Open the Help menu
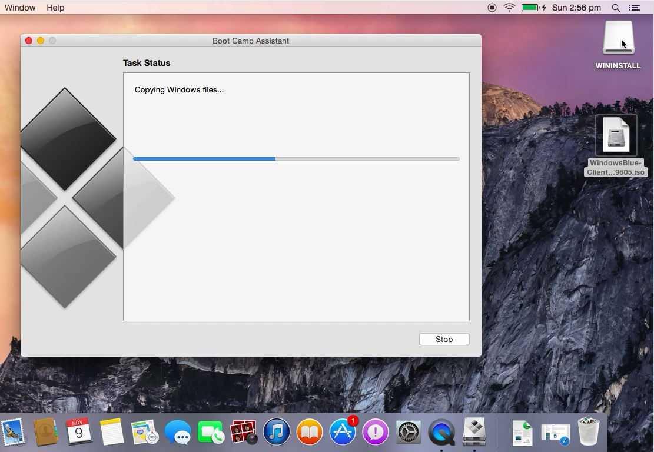654x452 pixels. pyautogui.click(x=55, y=8)
